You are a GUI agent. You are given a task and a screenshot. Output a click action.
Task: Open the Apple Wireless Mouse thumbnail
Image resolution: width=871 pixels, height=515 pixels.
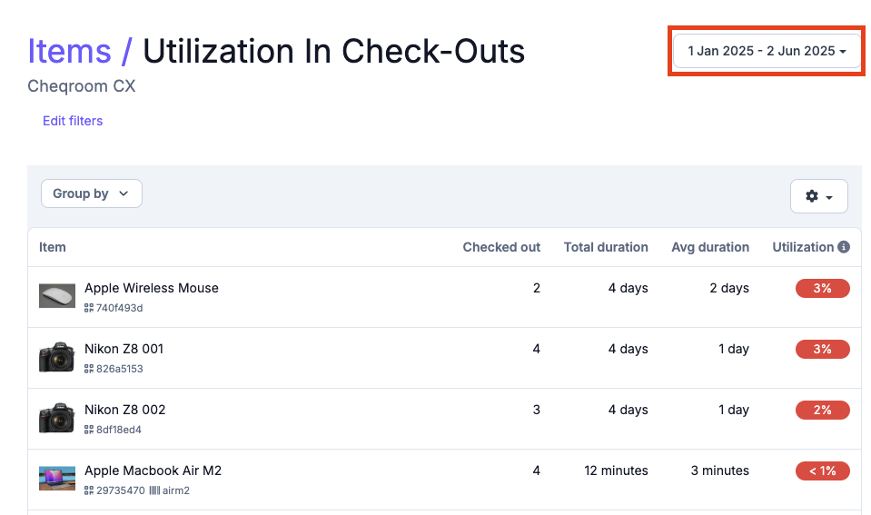point(57,296)
